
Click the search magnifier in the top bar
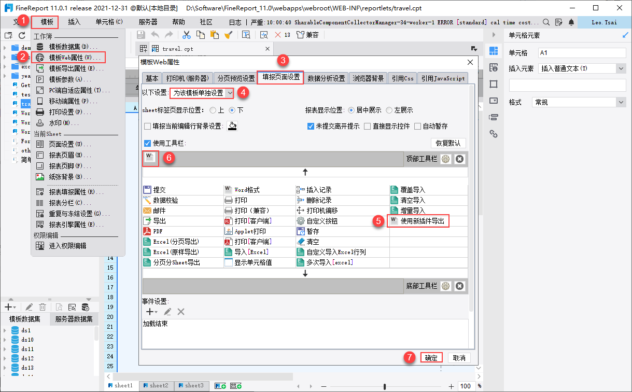point(547,22)
